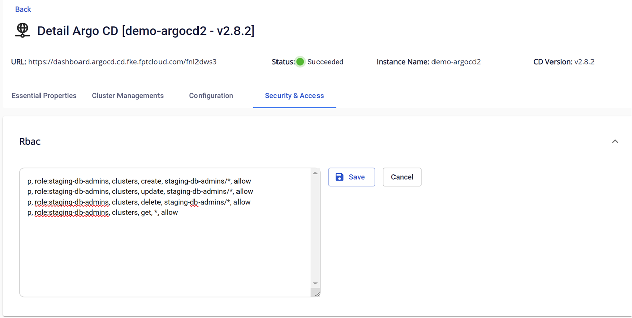Click the floppy disk icon in Save
This screenshot has width=632, height=318.
340,177
